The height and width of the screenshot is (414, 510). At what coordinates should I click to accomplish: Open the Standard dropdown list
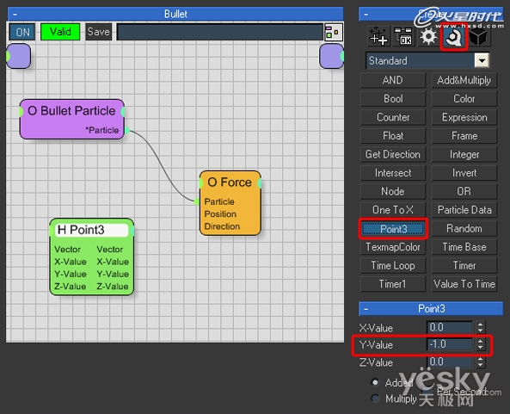[x=482, y=60]
